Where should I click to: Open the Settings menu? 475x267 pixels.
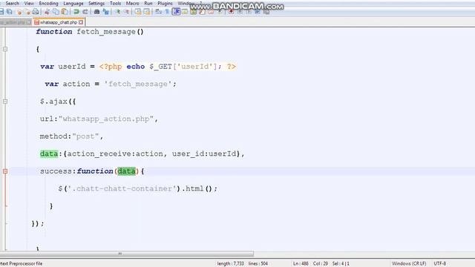click(96, 3)
